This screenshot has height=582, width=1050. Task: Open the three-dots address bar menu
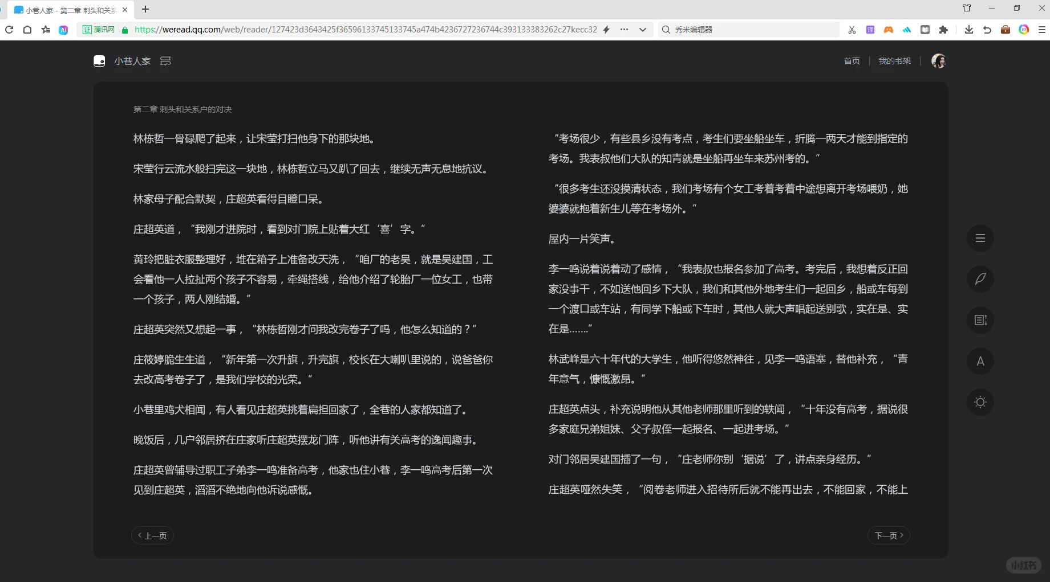tap(624, 30)
